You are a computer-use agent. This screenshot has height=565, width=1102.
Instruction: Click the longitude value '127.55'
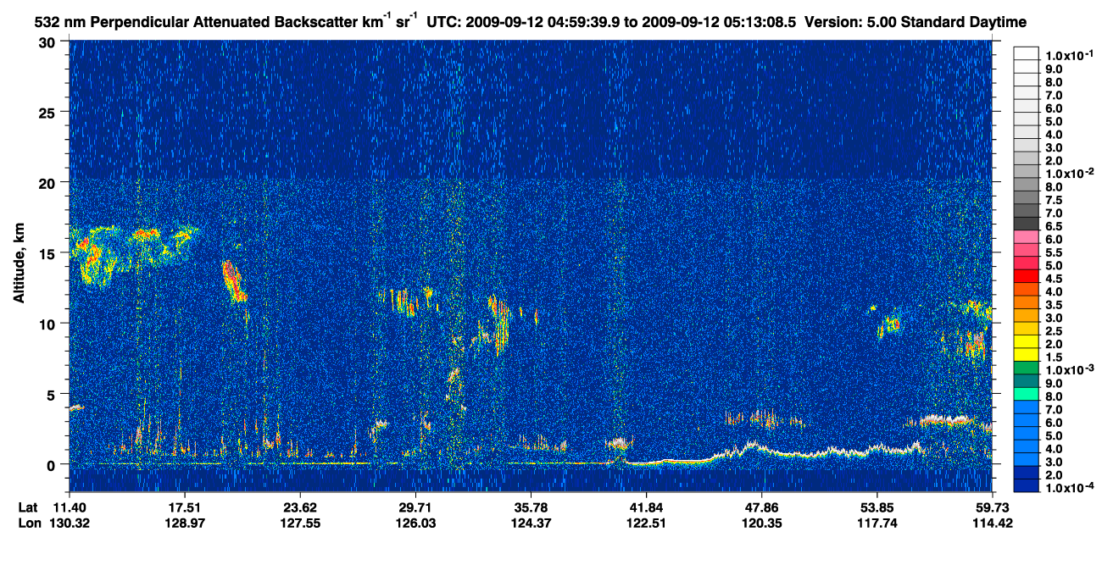299,523
